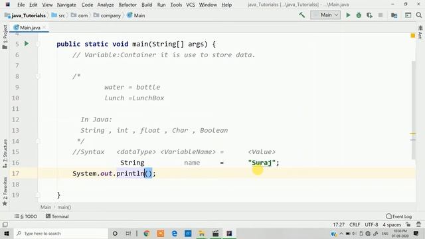Open the Build menu
425x239 pixels.
point(147,5)
